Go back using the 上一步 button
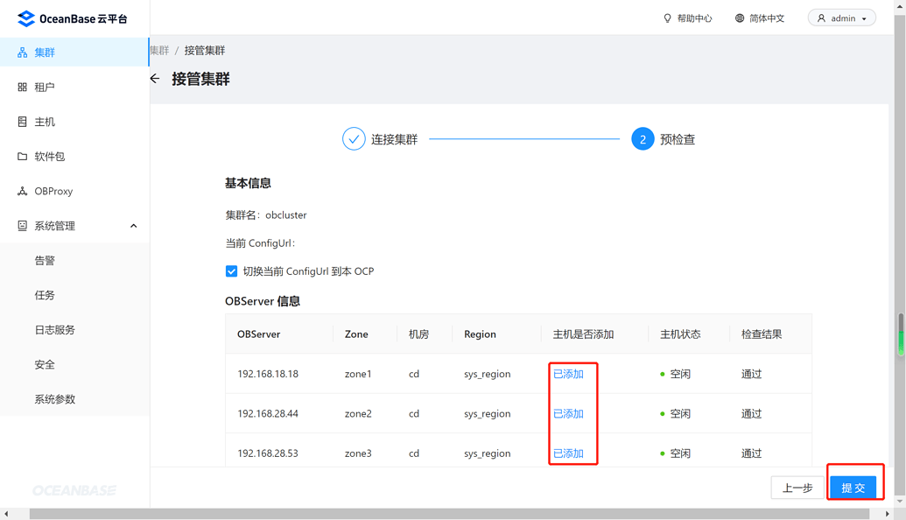 pos(797,488)
